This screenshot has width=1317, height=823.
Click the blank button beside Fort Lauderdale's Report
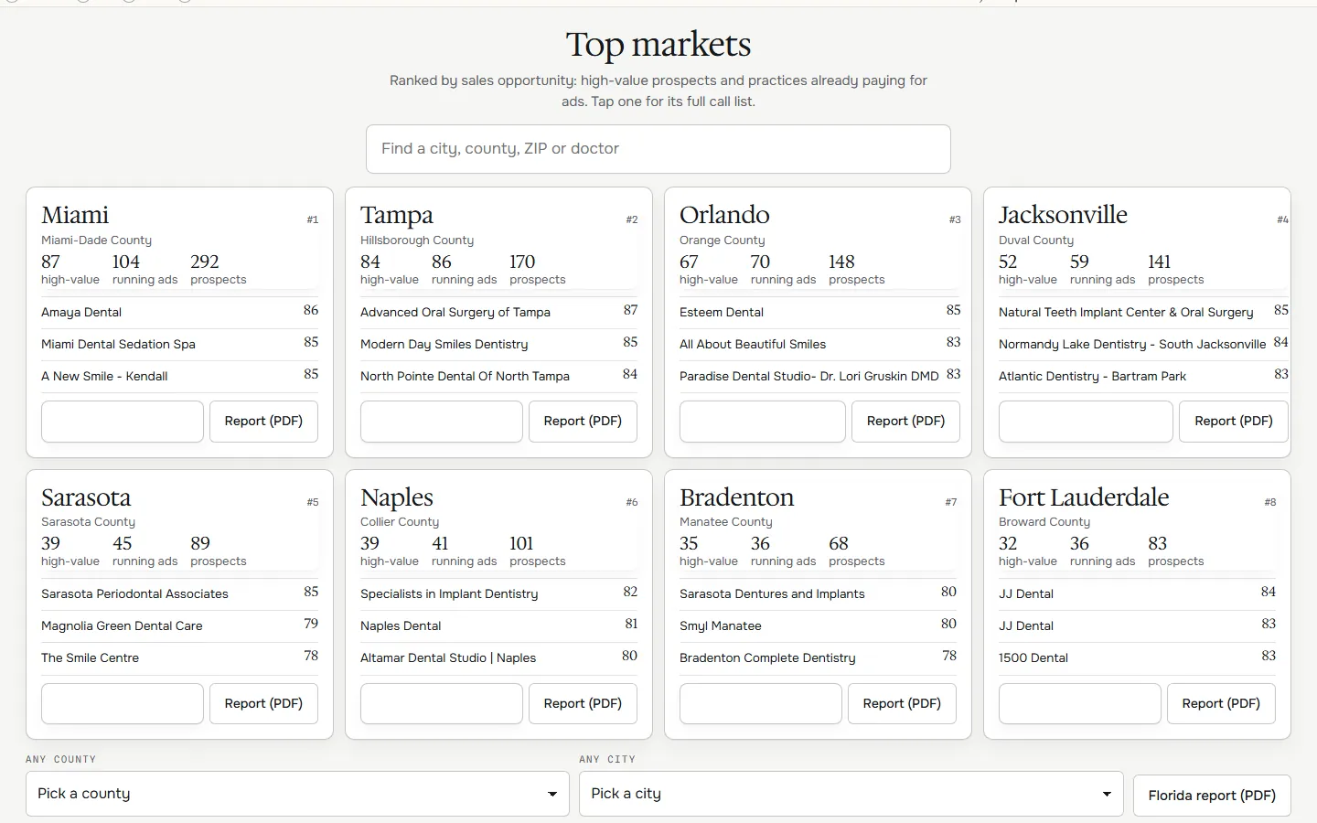pos(1080,704)
